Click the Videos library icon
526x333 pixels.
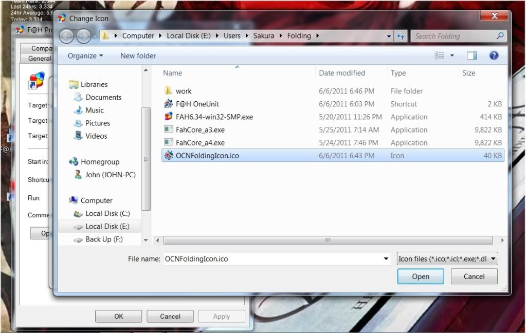coord(78,136)
